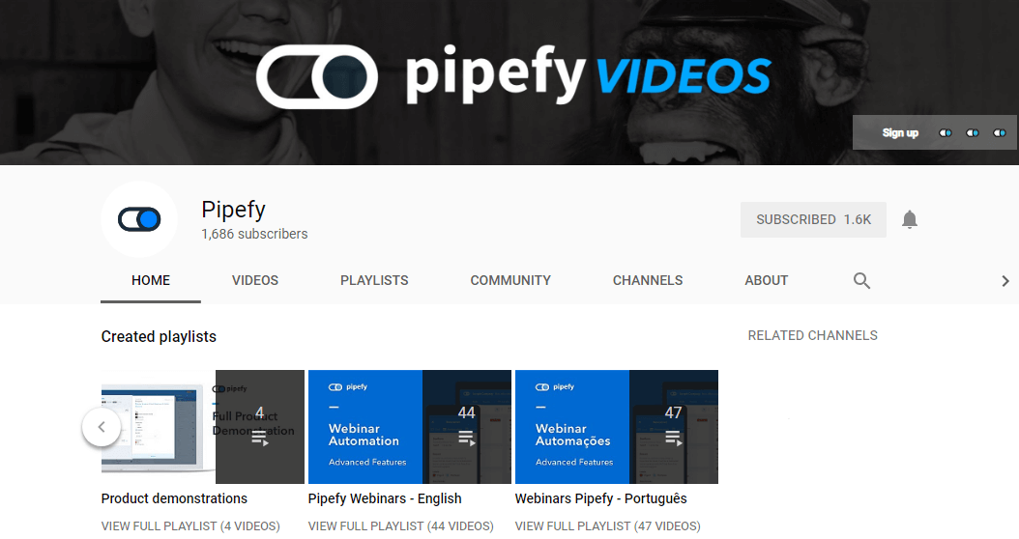Image resolution: width=1019 pixels, height=539 pixels.
Task: View full playlist (47 videos)
Action: (608, 526)
